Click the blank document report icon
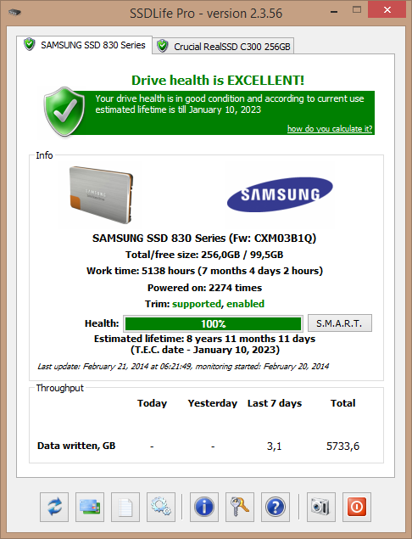412x539 pixels. 125,507
